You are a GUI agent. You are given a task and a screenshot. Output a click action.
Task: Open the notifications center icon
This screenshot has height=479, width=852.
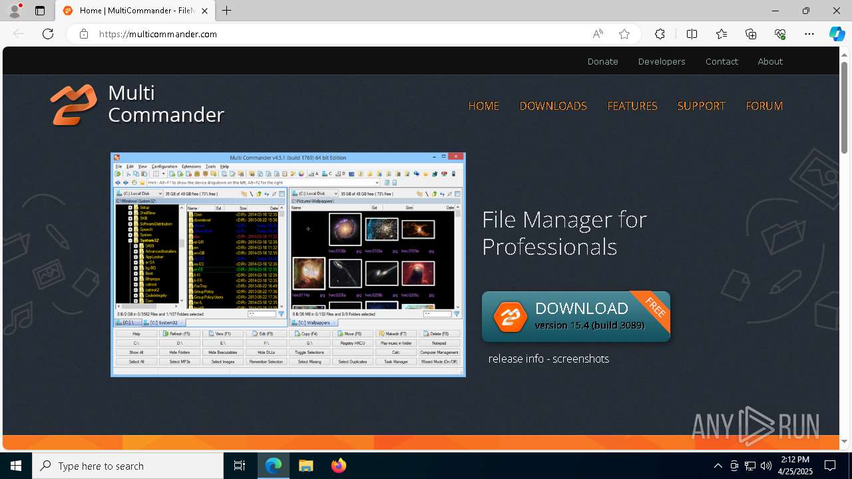pos(830,466)
